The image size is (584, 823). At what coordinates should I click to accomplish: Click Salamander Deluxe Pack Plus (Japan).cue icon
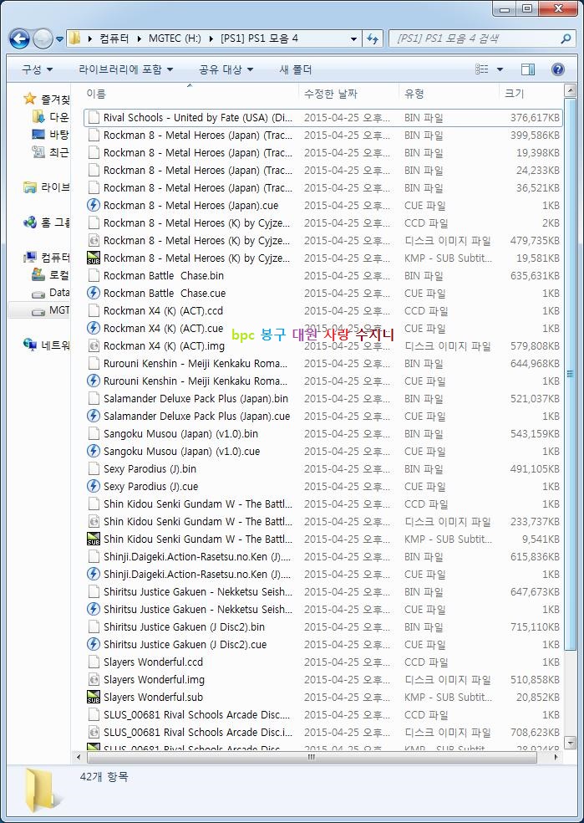pyautogui.click(x=94, y=416)
